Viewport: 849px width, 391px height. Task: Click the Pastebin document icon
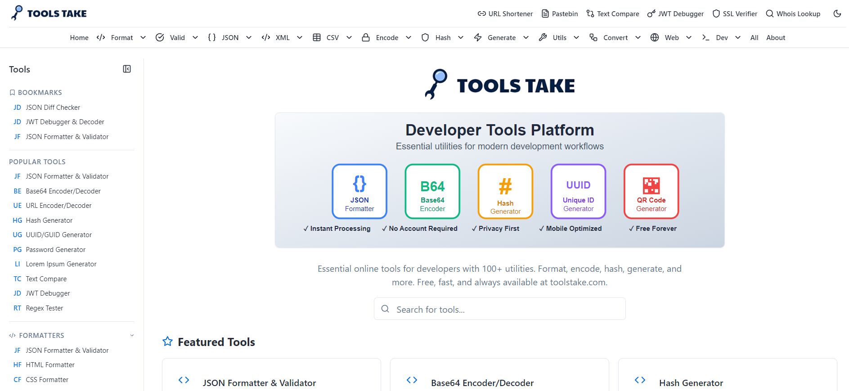click(x=545, y=13)
